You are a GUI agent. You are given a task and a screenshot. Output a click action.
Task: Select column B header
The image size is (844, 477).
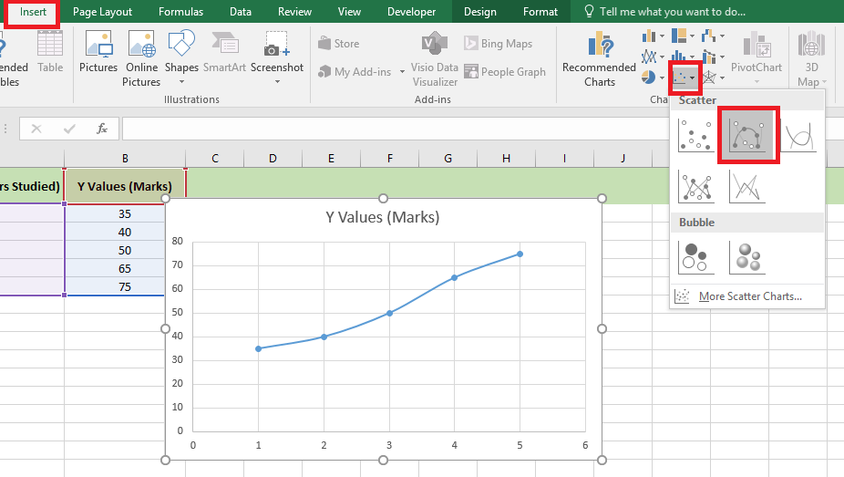click(x=125, y=159)
